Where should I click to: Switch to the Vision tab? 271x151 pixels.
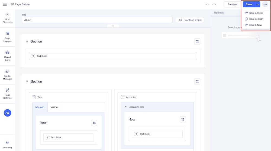(54, 107)
